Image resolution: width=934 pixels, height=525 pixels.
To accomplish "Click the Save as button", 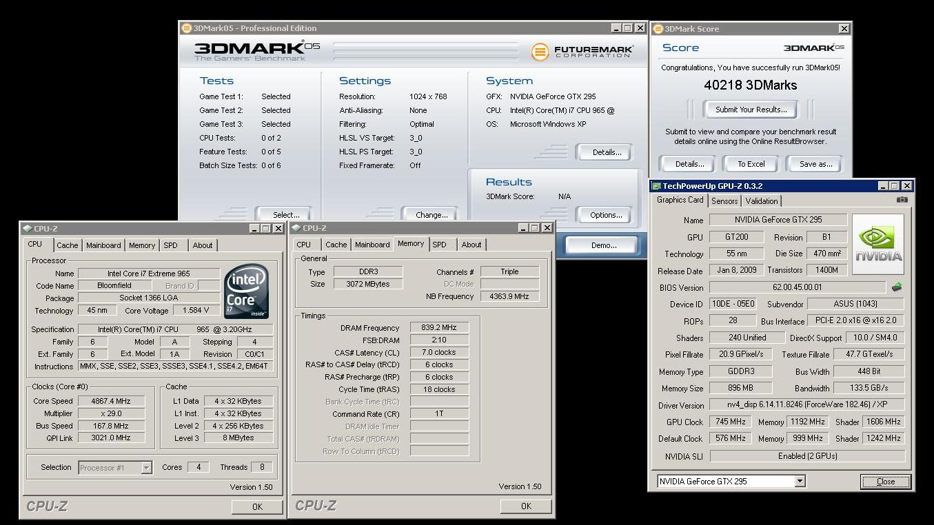I will tap(815, 164).
